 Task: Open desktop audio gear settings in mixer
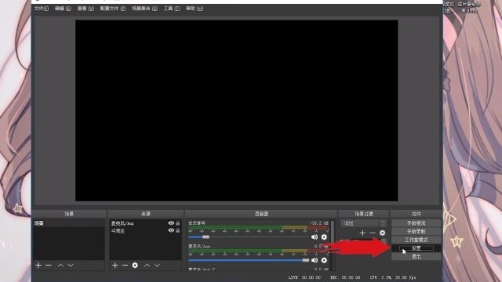[x=324, y=237]
